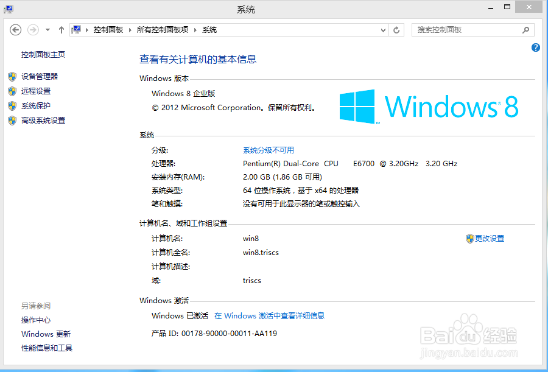Click the RAM value 2.00 GB

257,177
